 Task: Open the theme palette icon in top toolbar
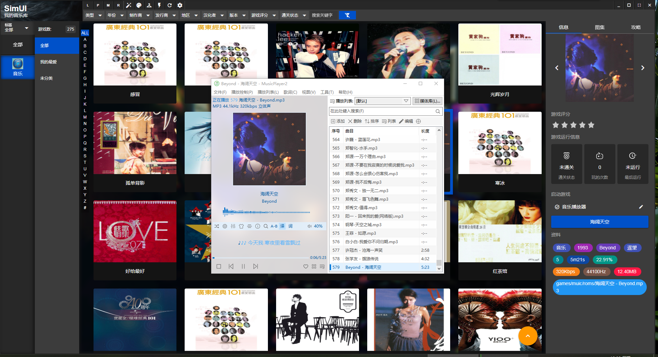pyautogui.click(x=139, y=5)
